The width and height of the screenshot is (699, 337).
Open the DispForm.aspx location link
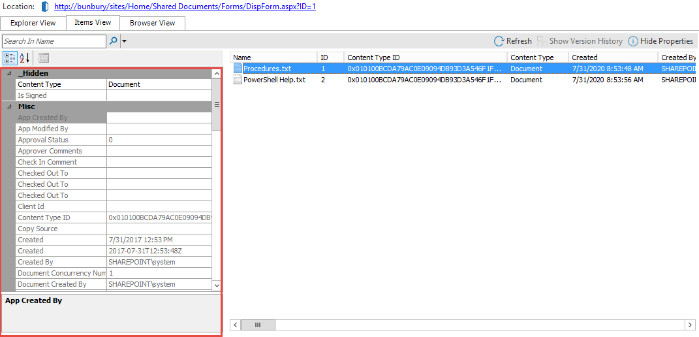pos(185,7)
